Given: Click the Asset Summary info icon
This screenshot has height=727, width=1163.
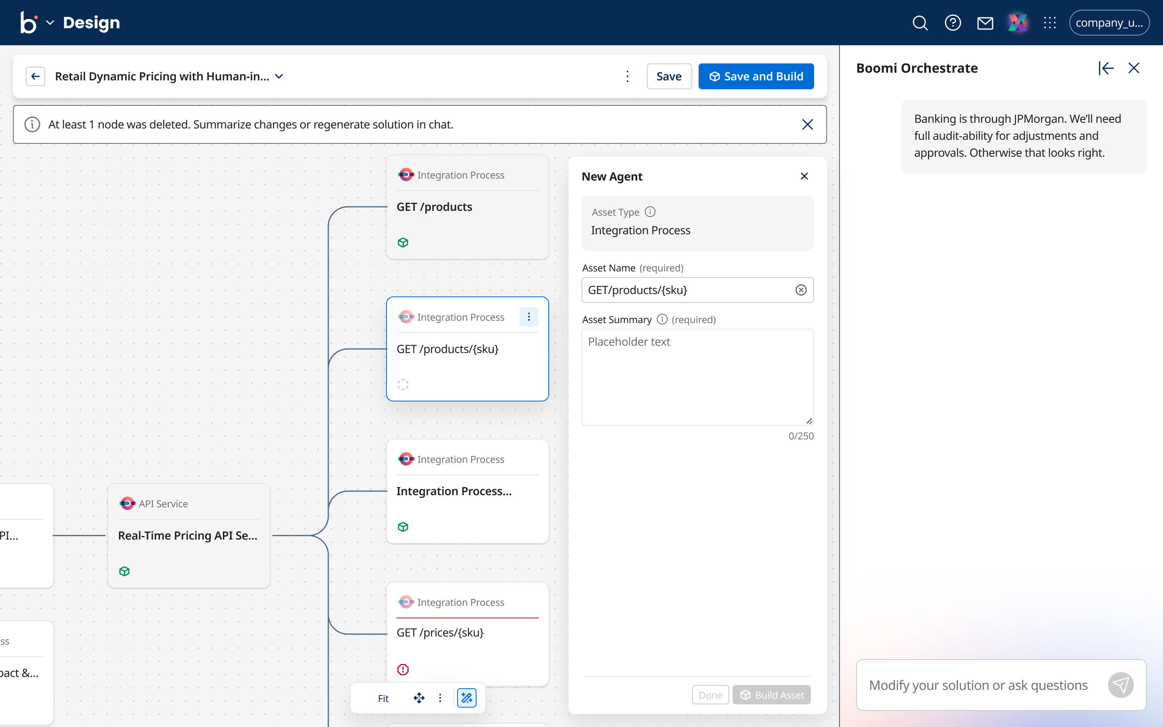Looking at the screenshot, I should [x=662, y=319].
